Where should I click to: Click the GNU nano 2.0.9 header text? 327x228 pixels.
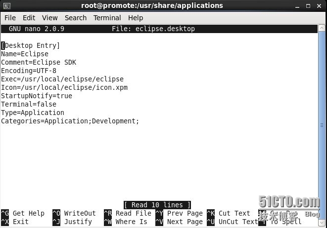37,29
